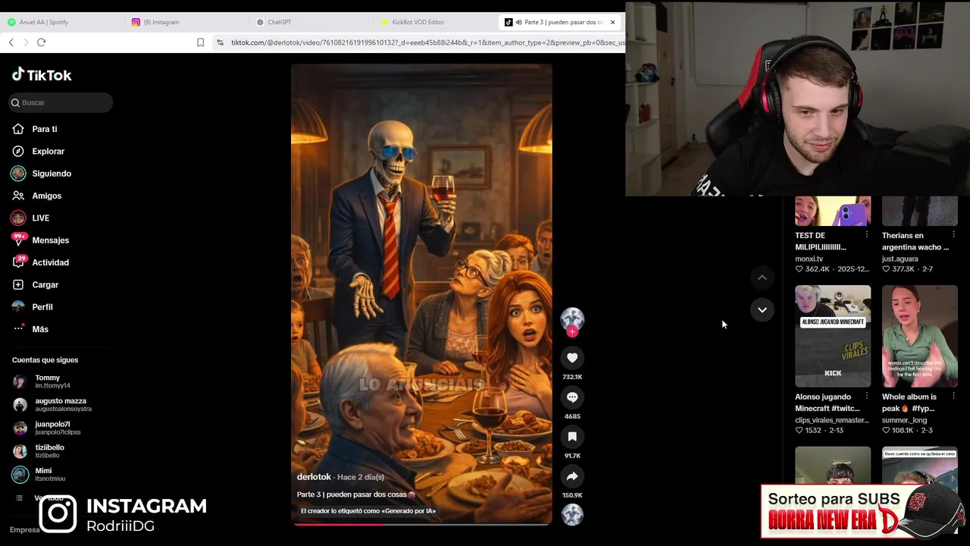Click the 'Generado por IA' label
Viewport: 970px width, 546px height.
pyautogui.click(x=368, y=511)
